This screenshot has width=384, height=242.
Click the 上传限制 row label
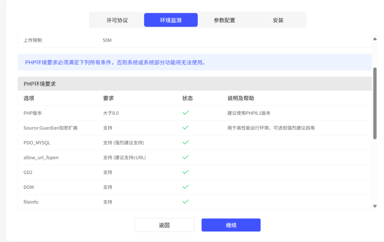tap(33, 40)
